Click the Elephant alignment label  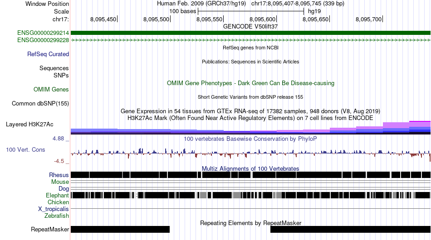click(x=57, y=195)
